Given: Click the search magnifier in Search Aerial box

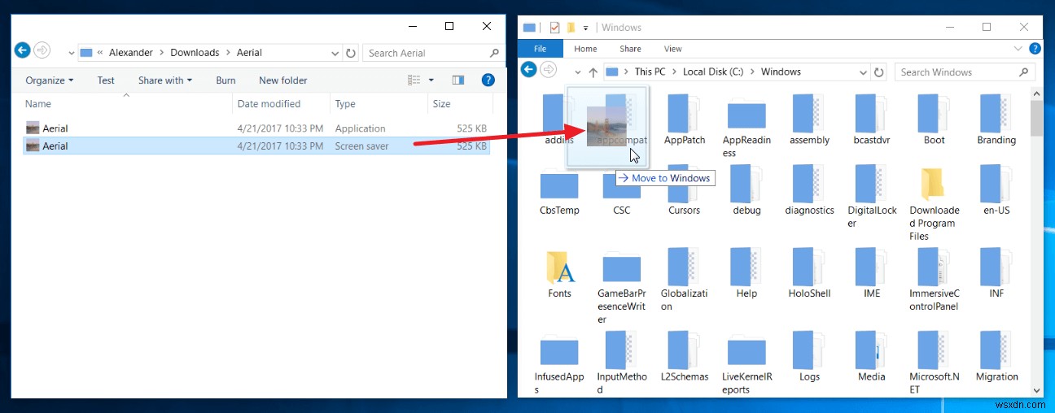Looking at the screenshot, I should pos(494,53).
